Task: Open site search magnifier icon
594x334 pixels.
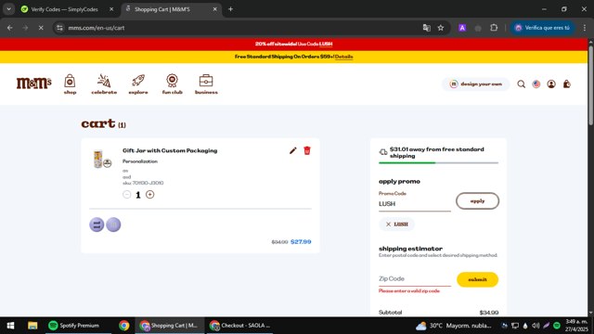Action: point(522,84)
